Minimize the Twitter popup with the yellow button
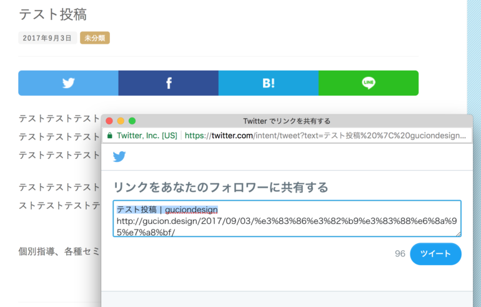481x307 pixels. (x=121, y=121)
